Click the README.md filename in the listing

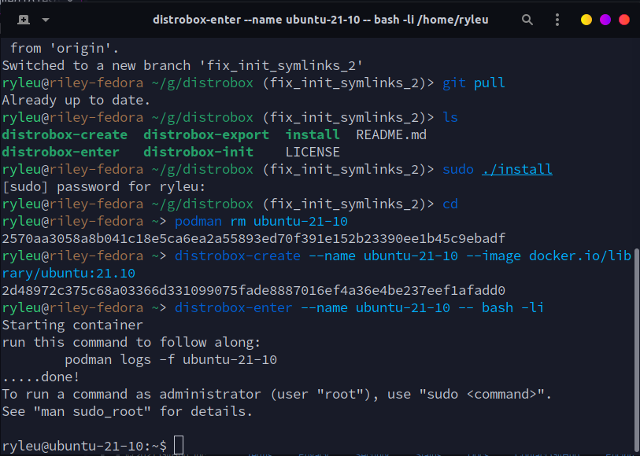390,134
